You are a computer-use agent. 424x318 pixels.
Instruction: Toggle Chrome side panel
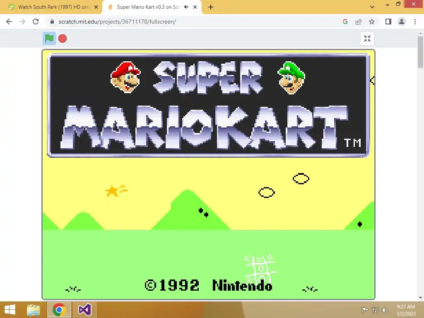click(388, 22)
